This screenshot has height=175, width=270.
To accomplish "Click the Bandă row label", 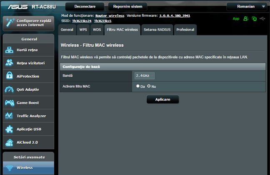I will 67,76.
